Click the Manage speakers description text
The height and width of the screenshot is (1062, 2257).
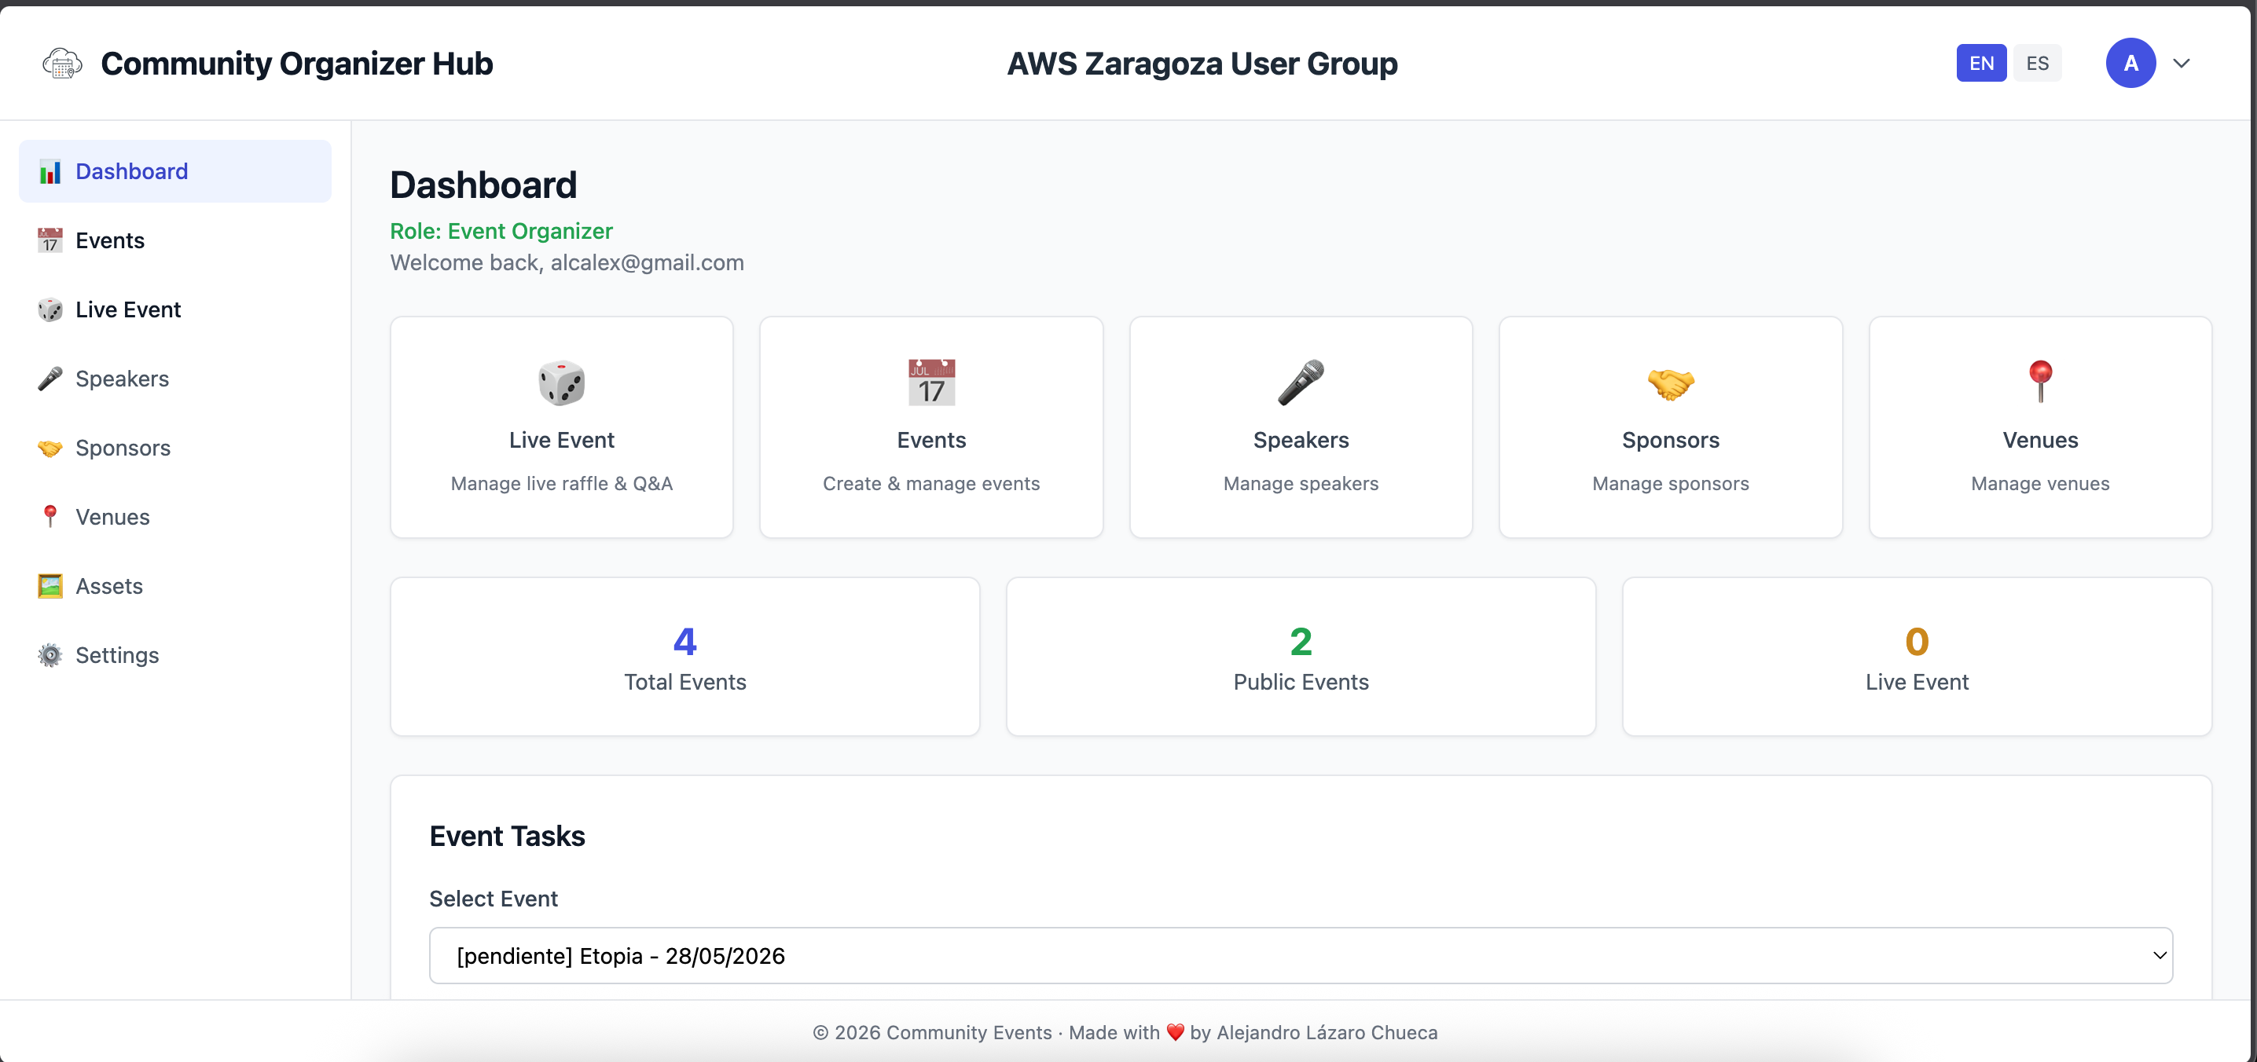coord(1301,483)
